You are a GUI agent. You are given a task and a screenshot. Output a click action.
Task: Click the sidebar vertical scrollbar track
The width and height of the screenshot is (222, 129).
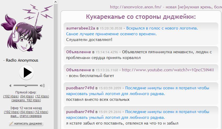pyautogui.click(x=55, y=67)
